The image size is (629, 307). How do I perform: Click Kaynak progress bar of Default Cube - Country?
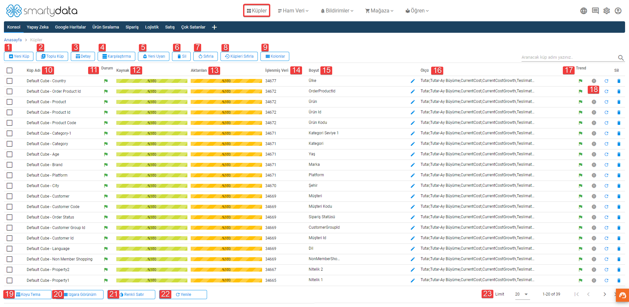click(x=152, y=81)
